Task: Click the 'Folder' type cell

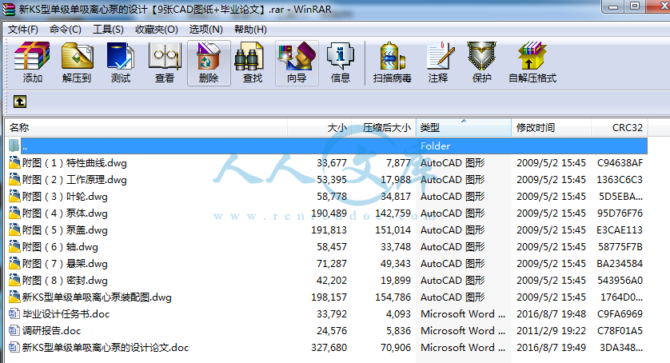Action: click(x=436, y=146)
